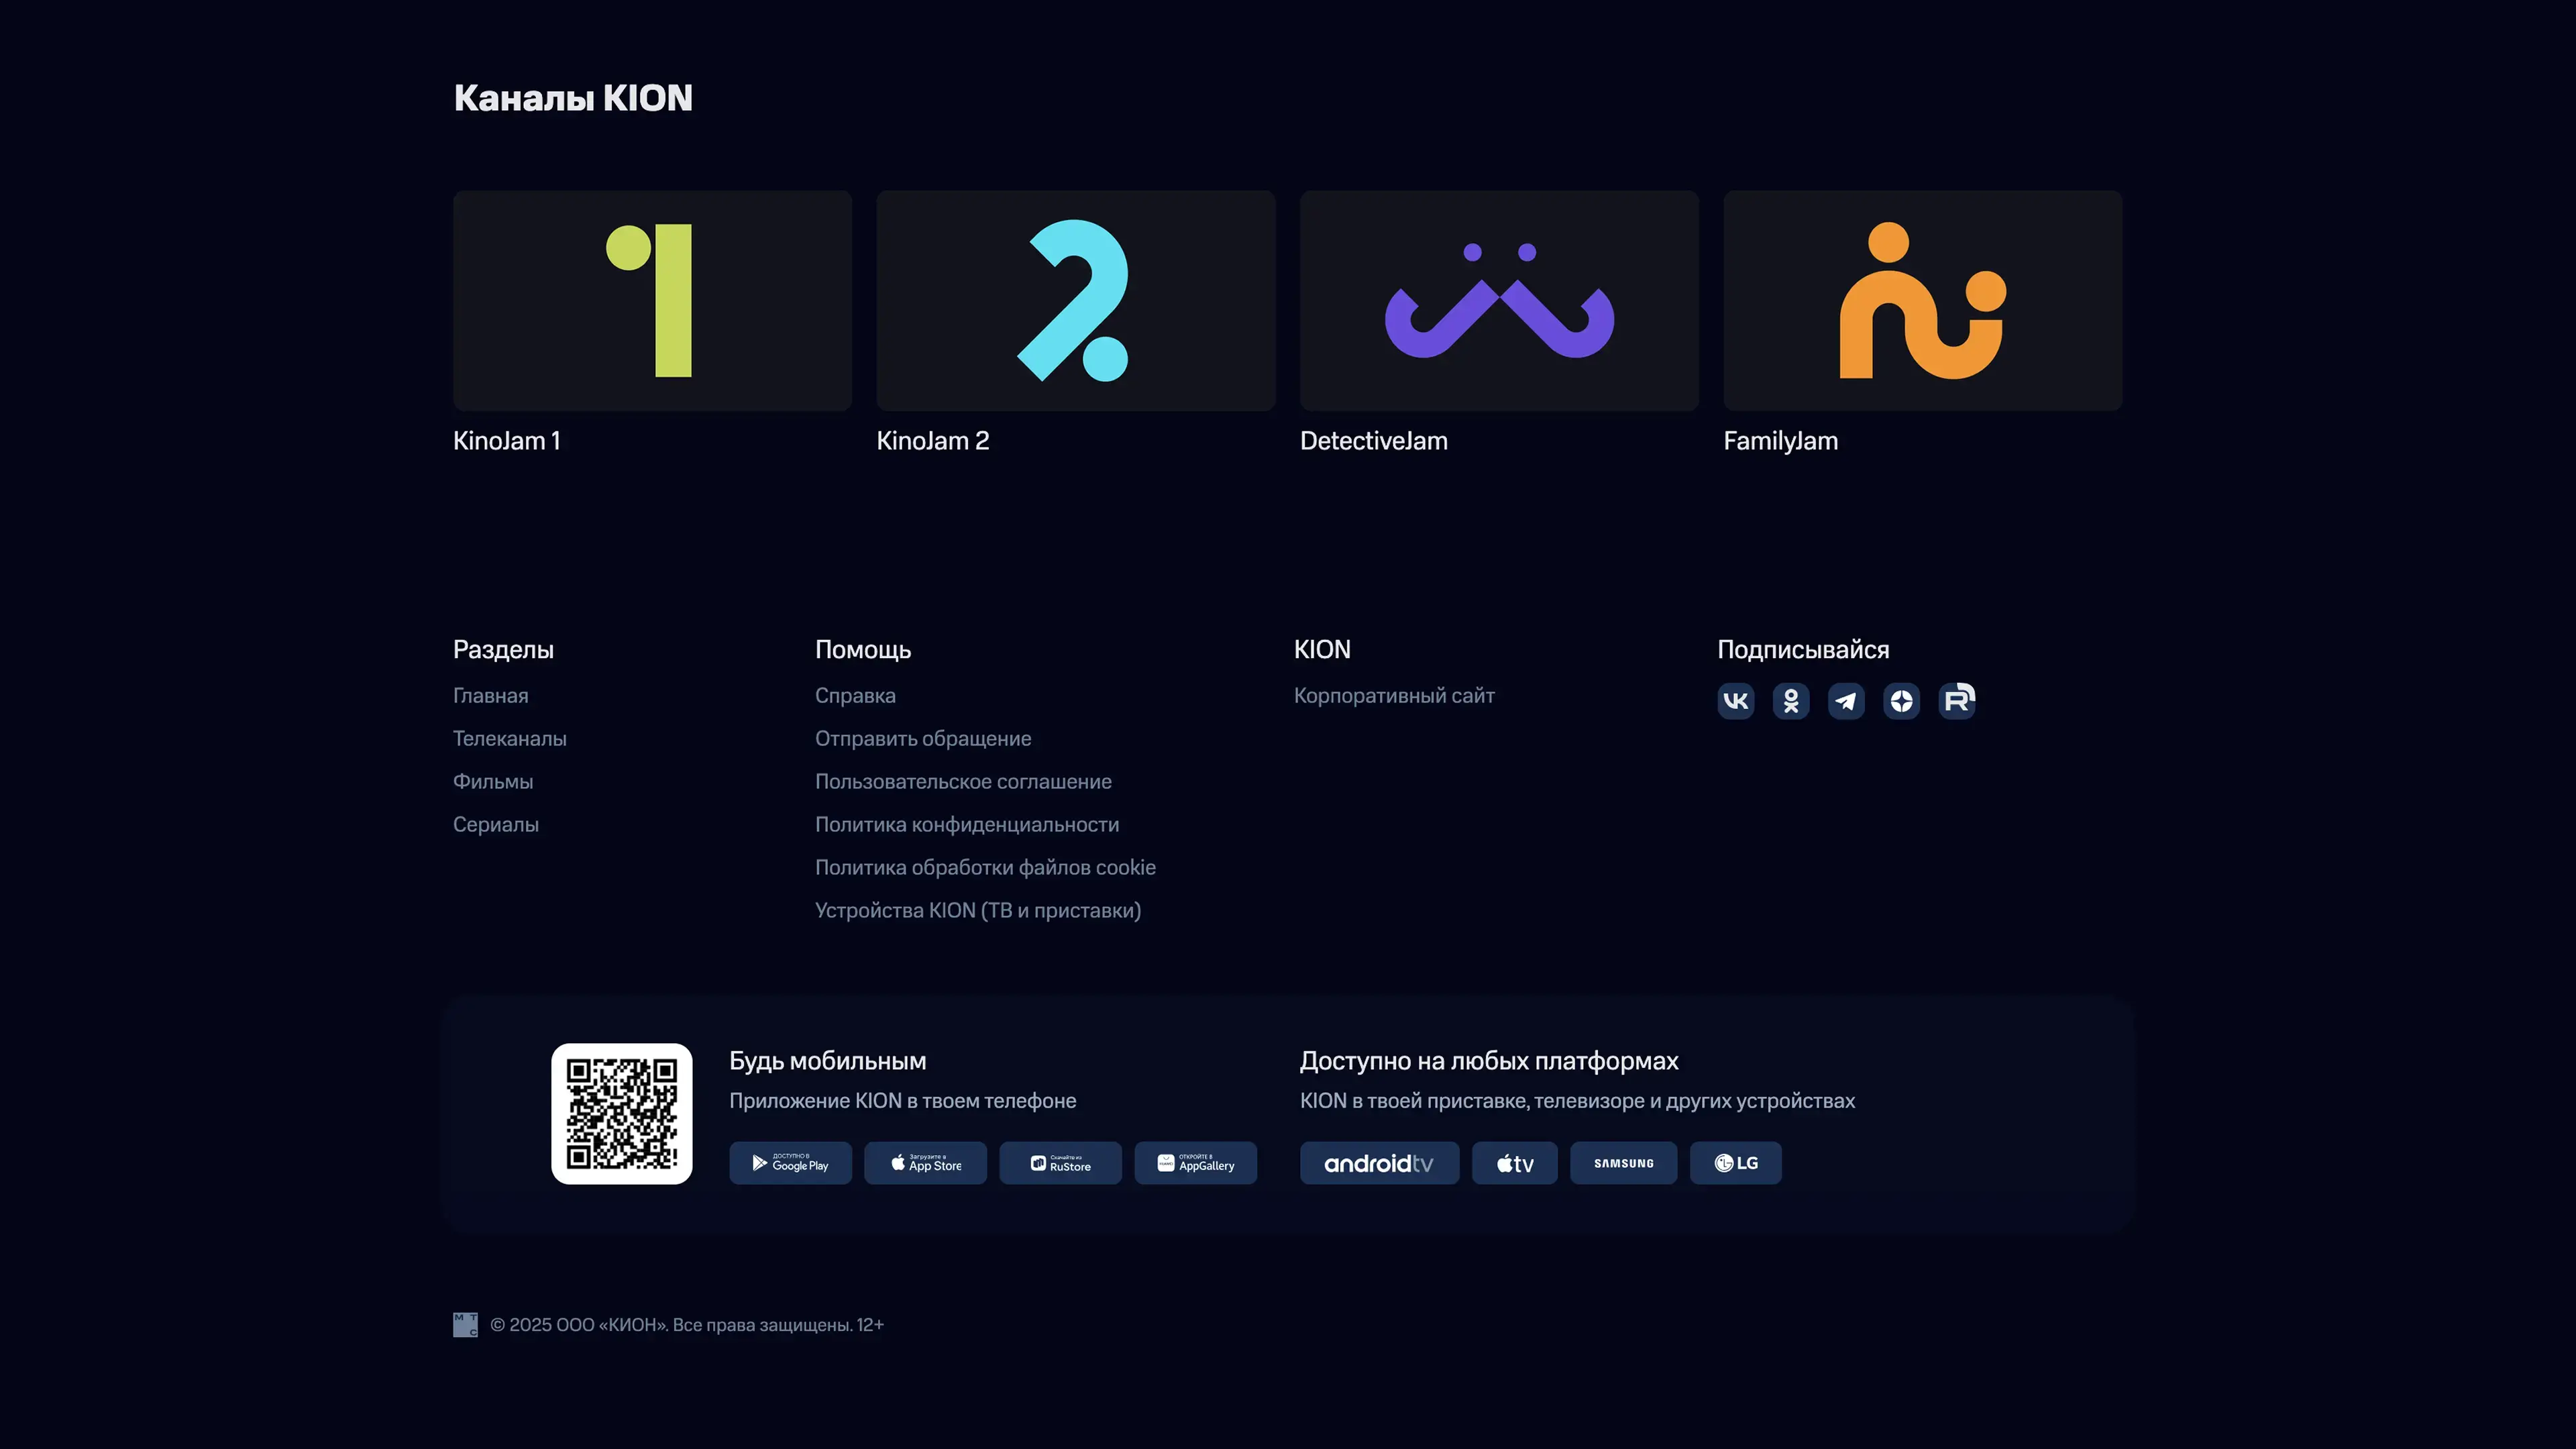
Task: Click the AppGallery badge
Action: [1195, 1163]
